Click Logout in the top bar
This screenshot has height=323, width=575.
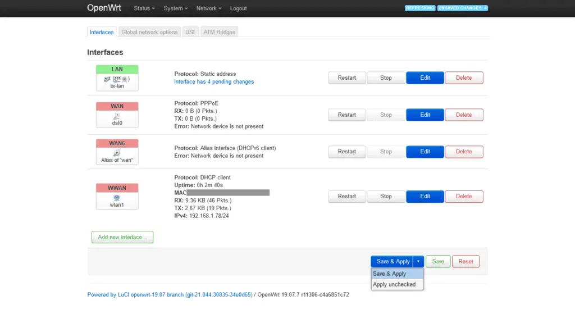click(x=238, y=8)
